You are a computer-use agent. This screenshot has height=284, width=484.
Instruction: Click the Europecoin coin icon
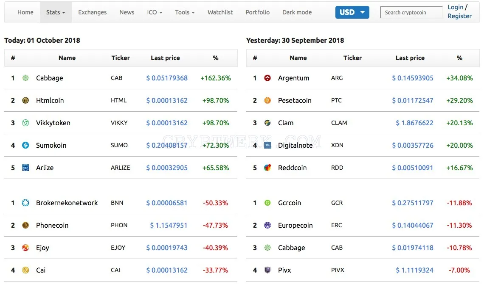[x=267, y=225]
